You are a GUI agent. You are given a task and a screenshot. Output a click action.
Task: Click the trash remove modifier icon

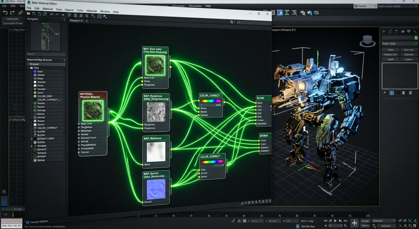click(404, 93)
